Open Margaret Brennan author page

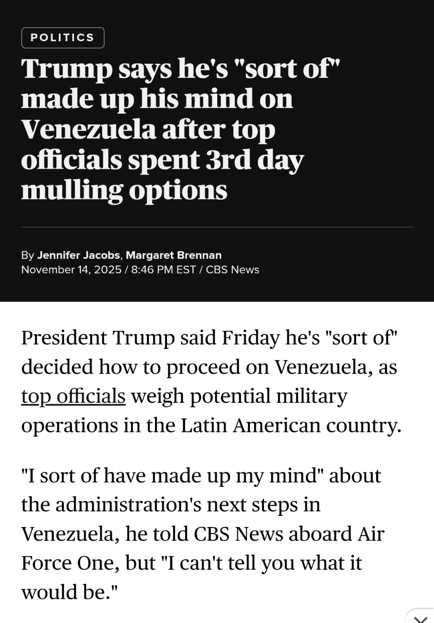click(173, 255)
